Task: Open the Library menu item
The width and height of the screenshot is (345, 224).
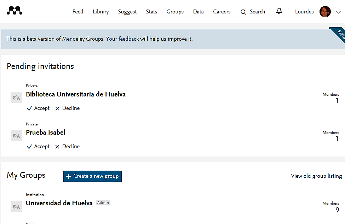Action: click(101, 12)
